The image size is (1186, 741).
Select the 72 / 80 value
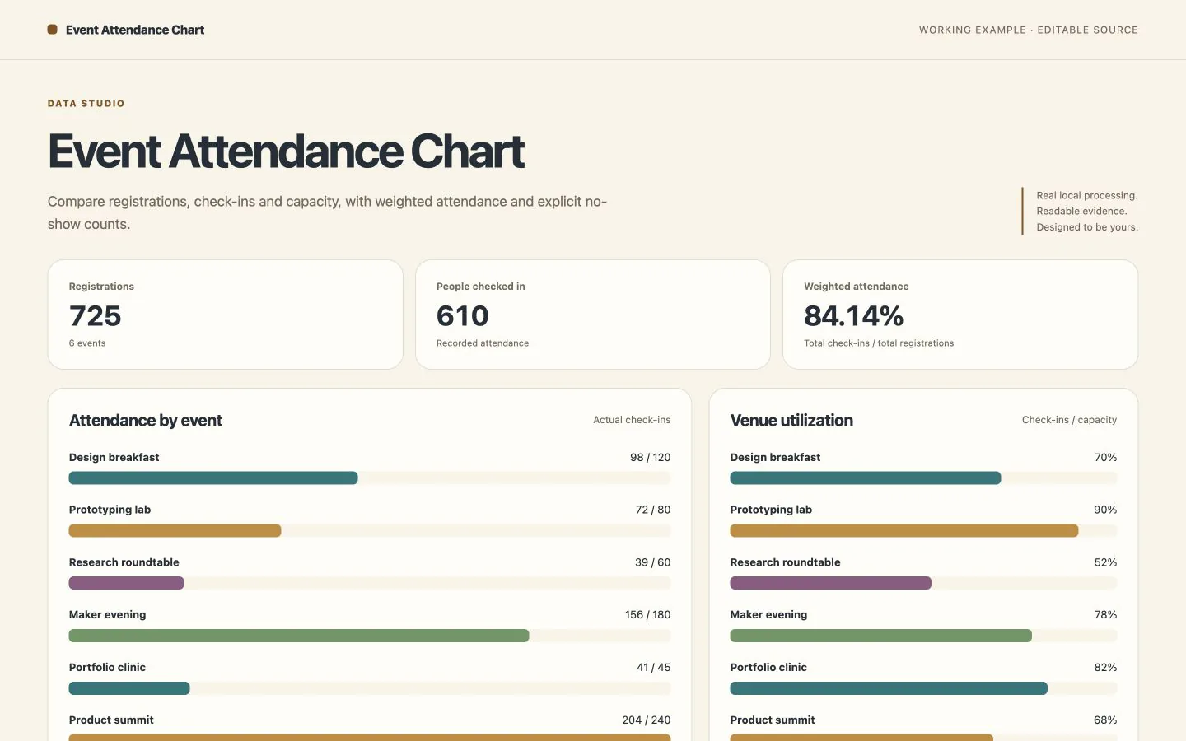(653, 510)
